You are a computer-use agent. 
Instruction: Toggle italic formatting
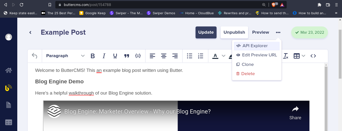click(x=104, y=56)
